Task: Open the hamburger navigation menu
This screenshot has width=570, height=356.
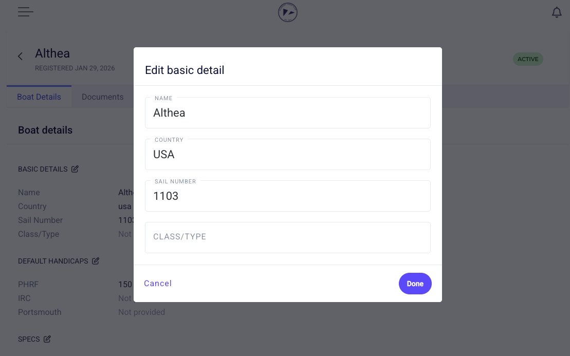Action: (25, 12)
